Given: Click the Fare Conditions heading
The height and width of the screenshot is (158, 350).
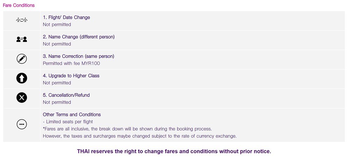Looking at the screenshot, I should click(19, 5).
